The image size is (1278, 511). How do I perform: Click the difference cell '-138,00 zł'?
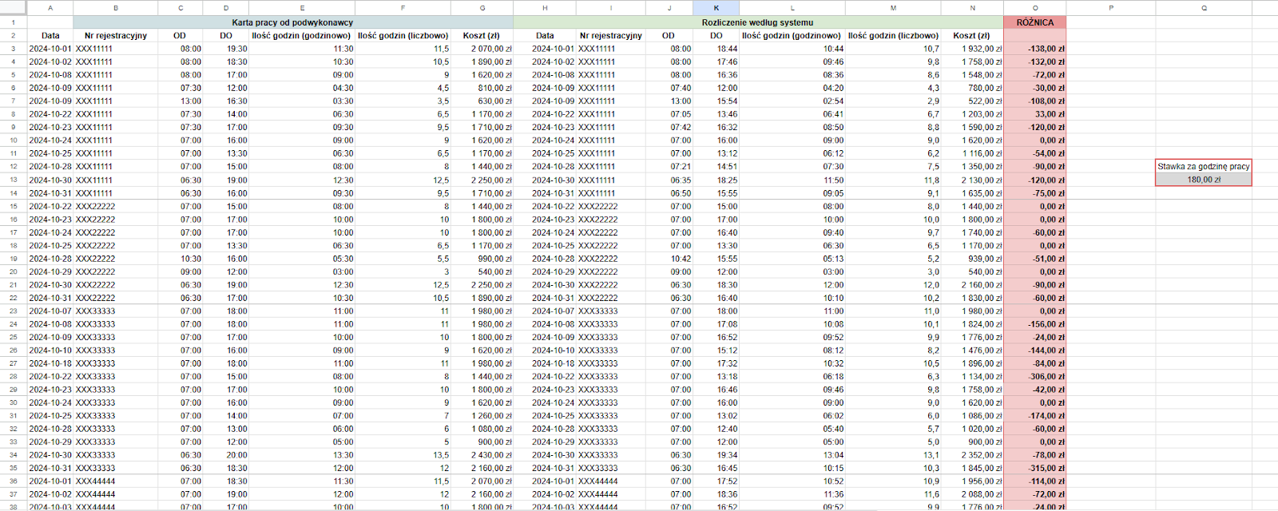point(1035,49)
